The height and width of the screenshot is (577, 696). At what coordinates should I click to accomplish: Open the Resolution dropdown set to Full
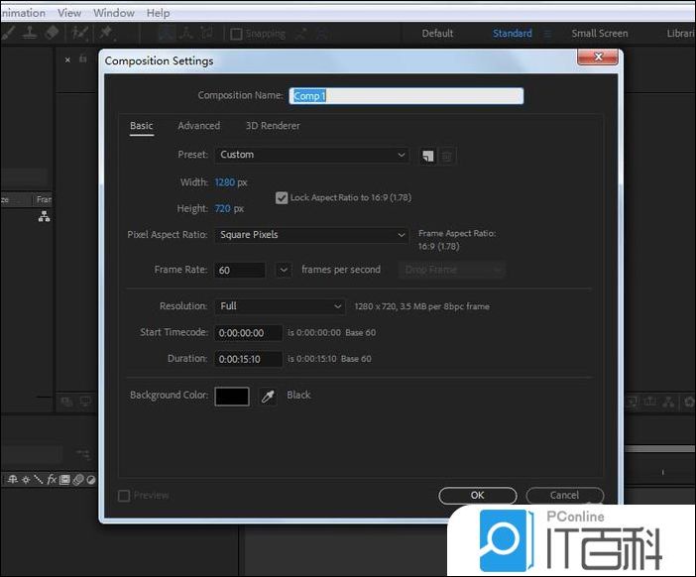[280, 306]
